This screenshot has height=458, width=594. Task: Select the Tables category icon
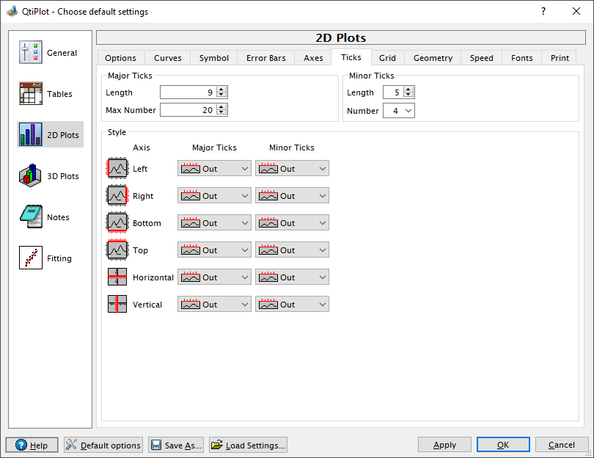click(30, 93)
